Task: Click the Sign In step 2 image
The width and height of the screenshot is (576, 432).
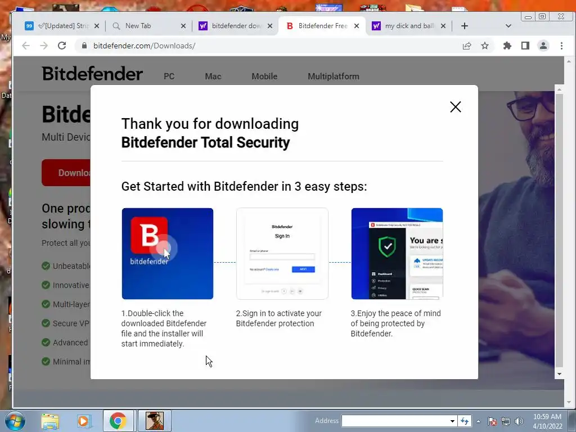Action: click(282, 254)
